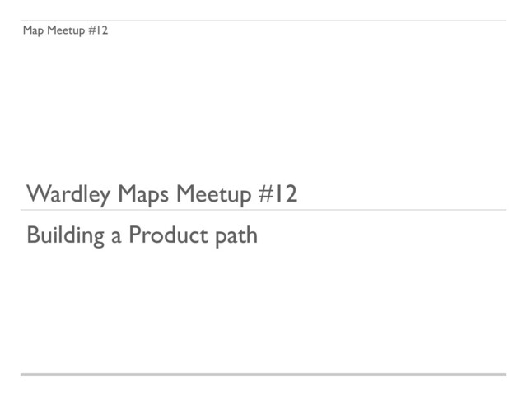The image size is (527, 395).
Task: Click the word "path" in the subtitle
Action: (236, 235)
